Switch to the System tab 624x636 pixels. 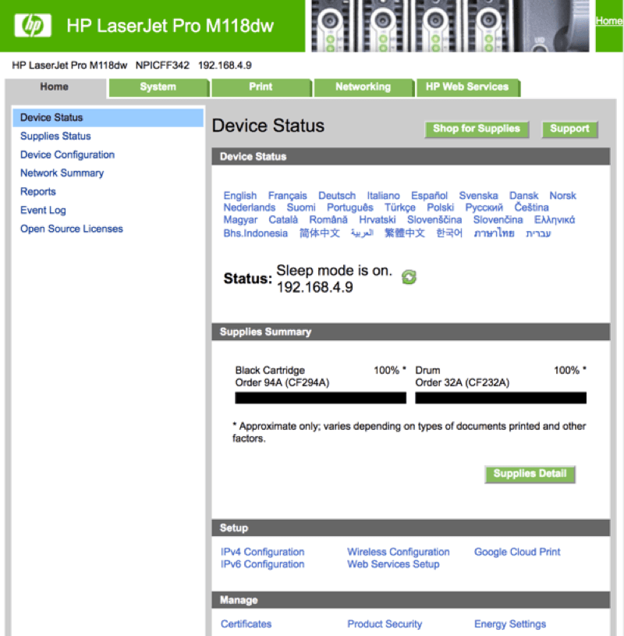click(158, 87)
